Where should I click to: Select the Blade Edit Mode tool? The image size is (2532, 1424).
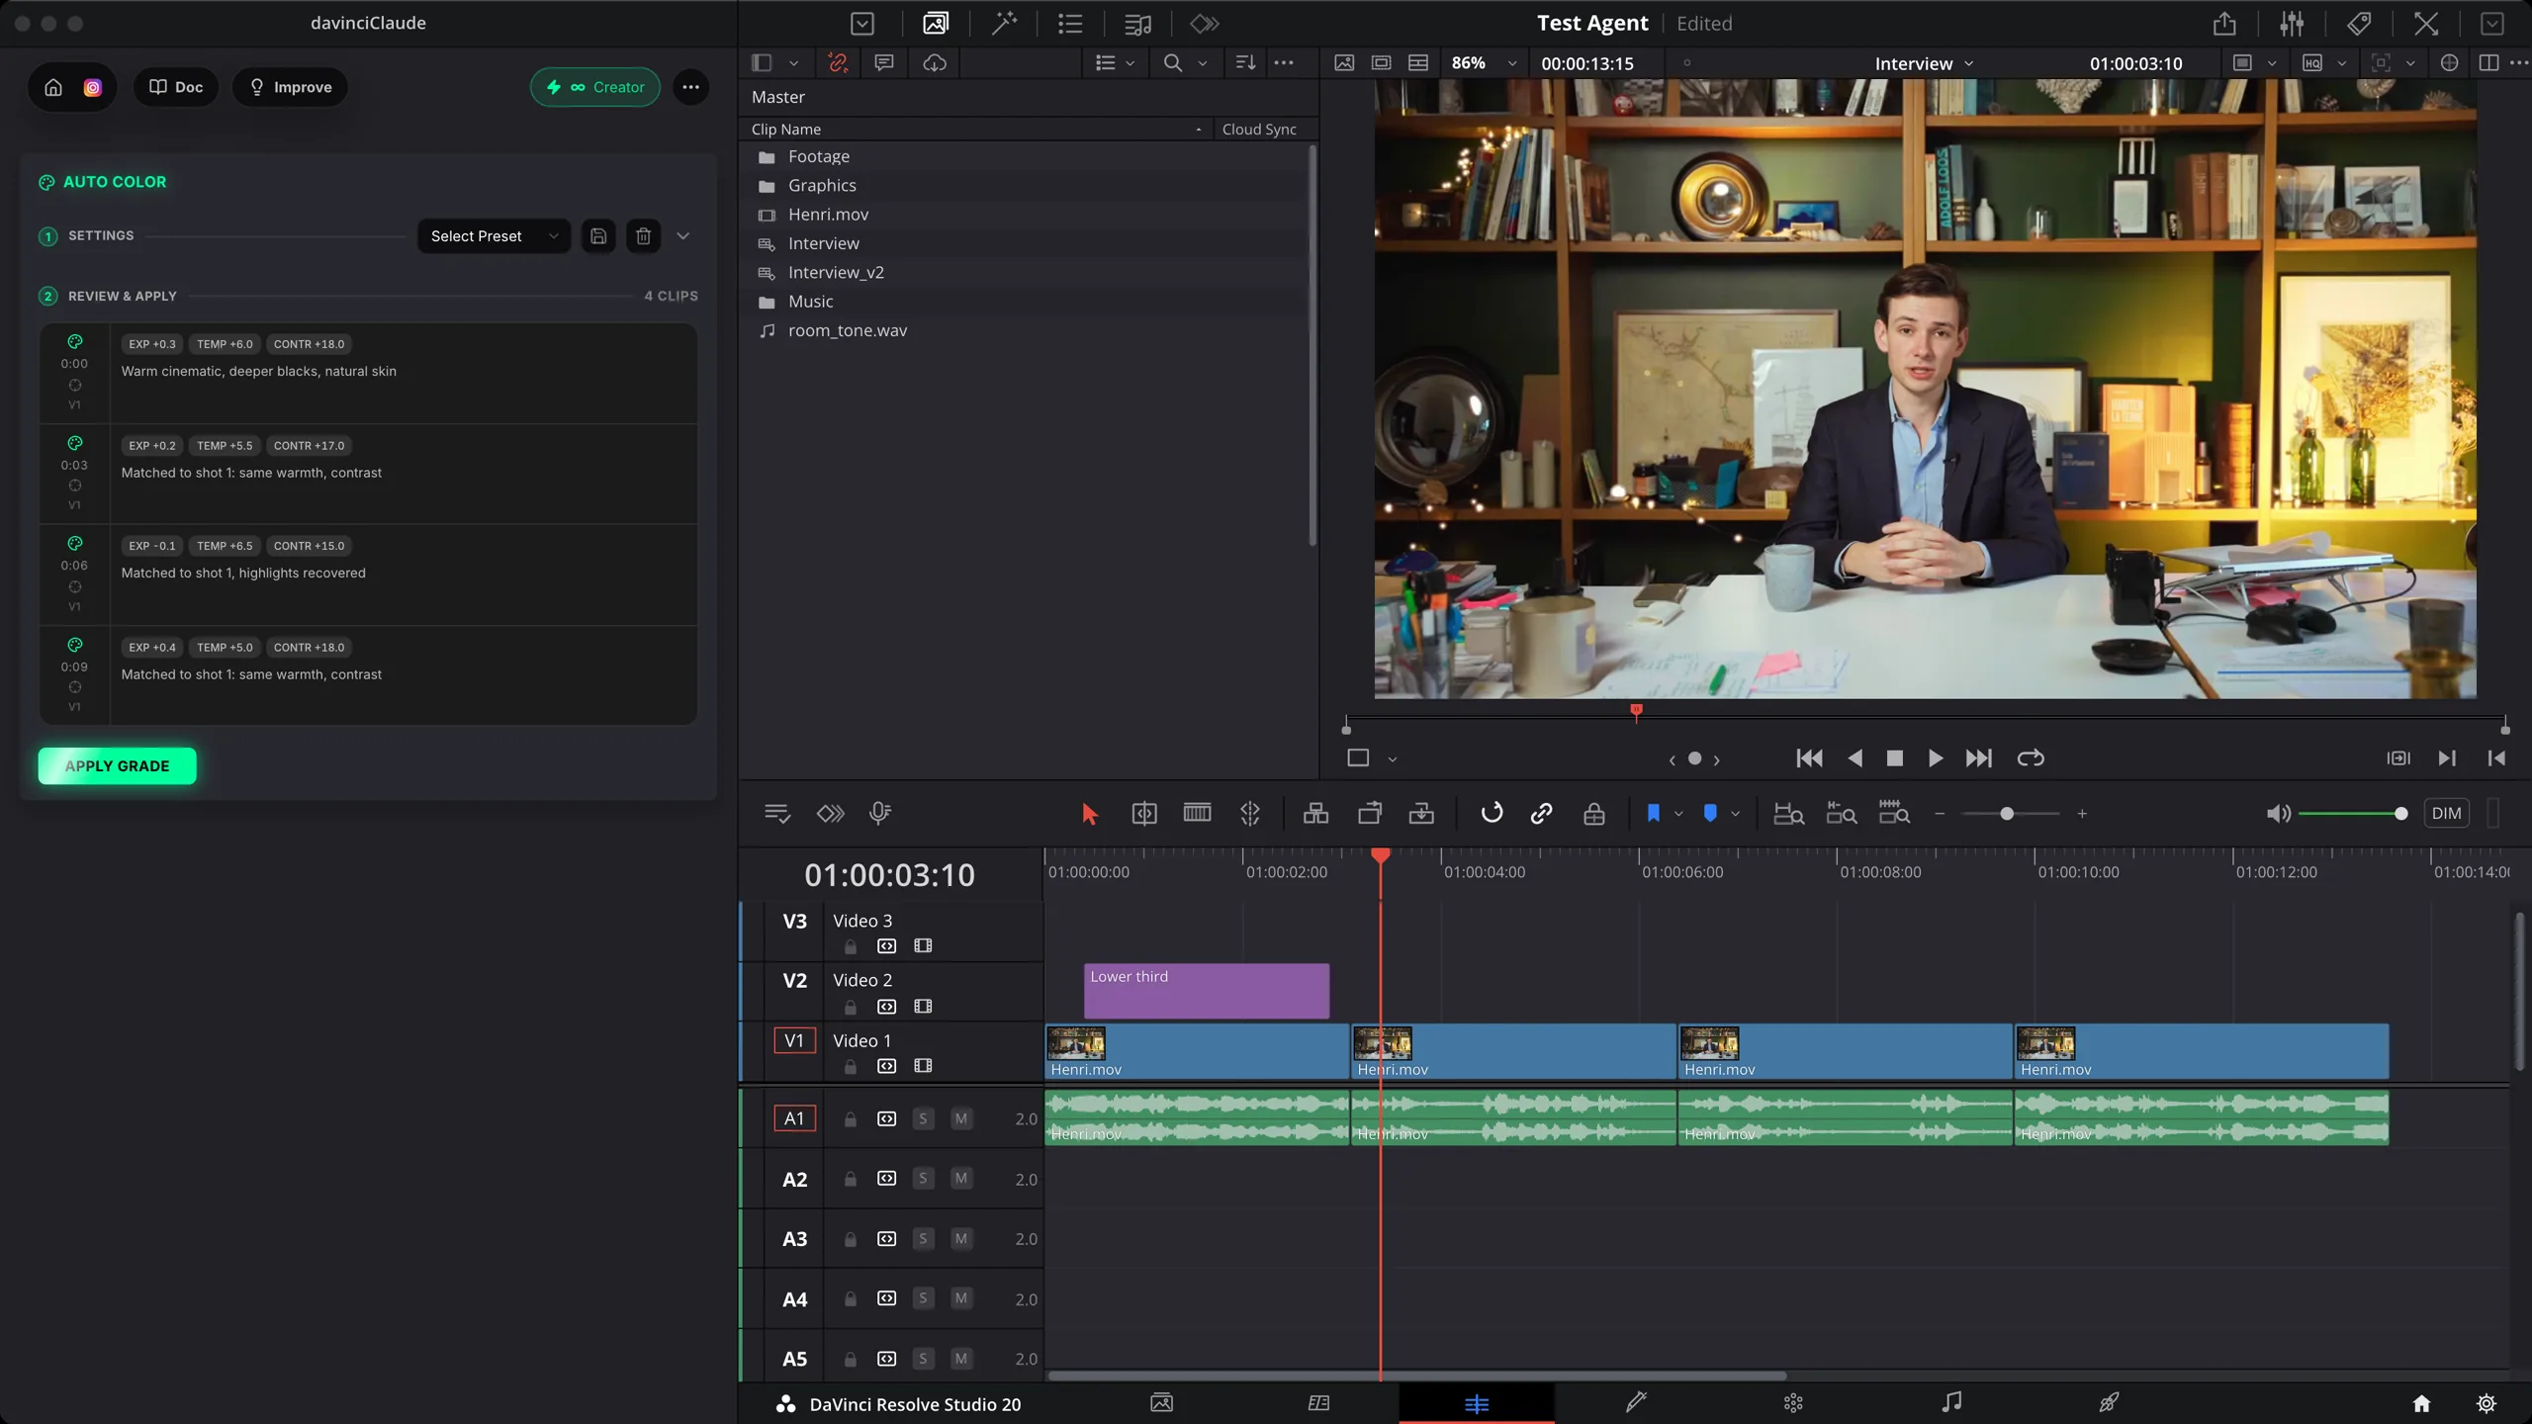click(x=1250, y=814)
